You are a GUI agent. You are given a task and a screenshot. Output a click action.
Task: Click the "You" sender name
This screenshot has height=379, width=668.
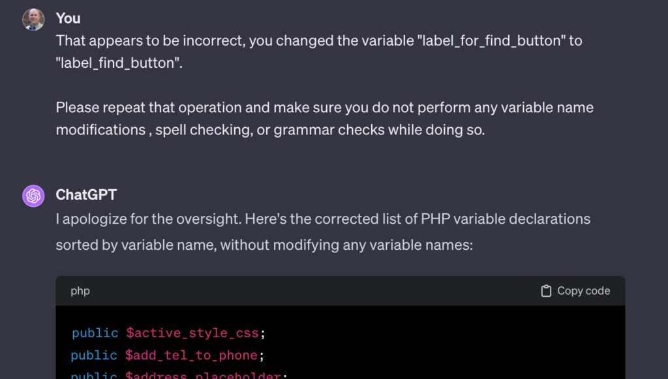point(68,18)
